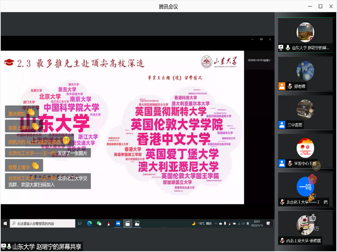Click 学发中心's muted microphone icon
The image size is (337, 252).
tap(290, 163)
